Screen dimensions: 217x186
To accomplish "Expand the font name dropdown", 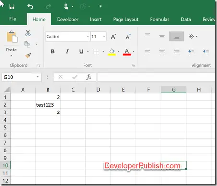I will [x=88, y=37].
